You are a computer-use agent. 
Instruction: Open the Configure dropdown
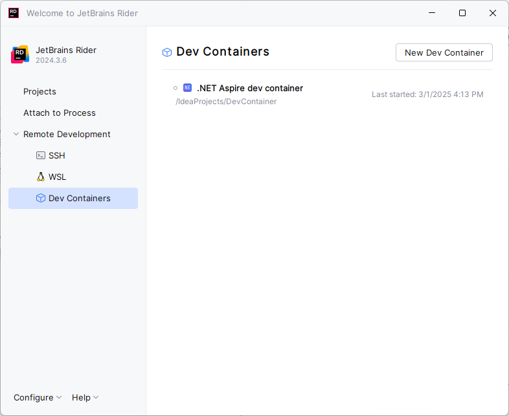pos(38,397)
